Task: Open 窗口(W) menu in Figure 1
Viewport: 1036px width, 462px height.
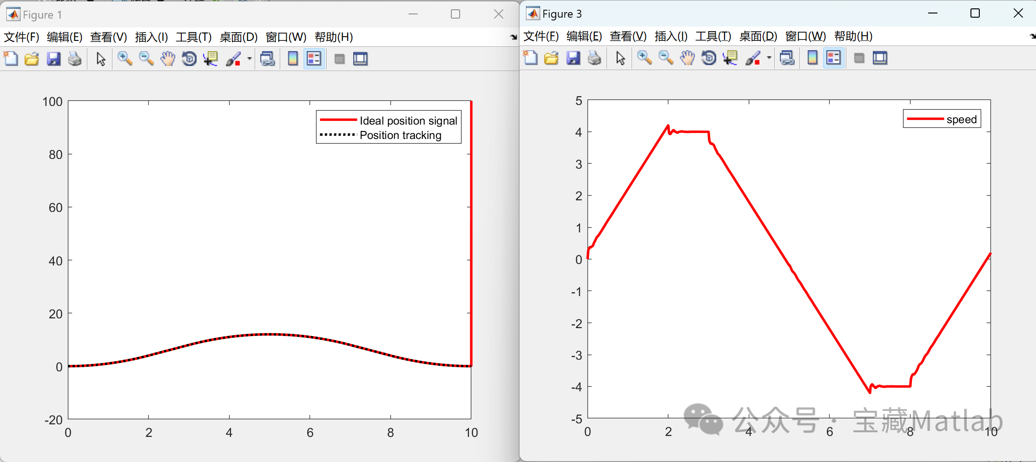Action: pos(286,37)
